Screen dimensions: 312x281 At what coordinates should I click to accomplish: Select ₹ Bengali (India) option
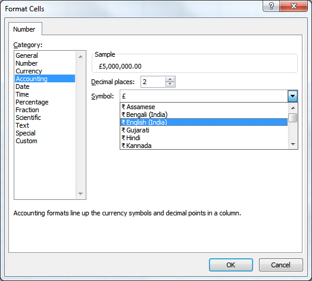pyautogui.click(x=204, y=115)
